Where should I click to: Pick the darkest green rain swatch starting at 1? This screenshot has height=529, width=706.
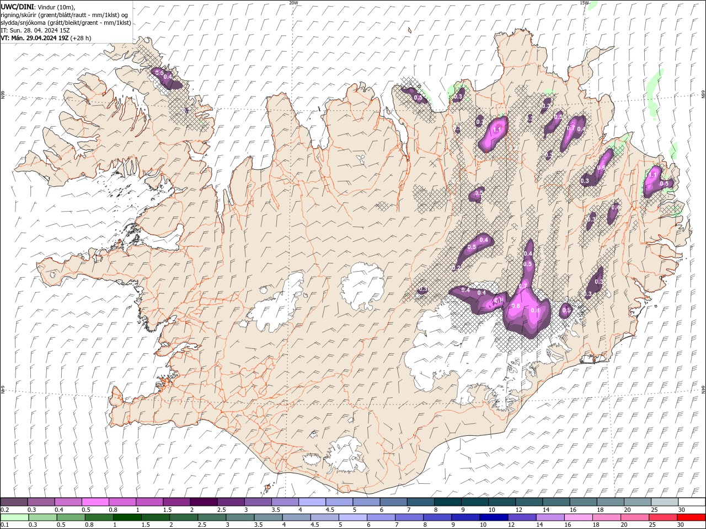[127, 517]
